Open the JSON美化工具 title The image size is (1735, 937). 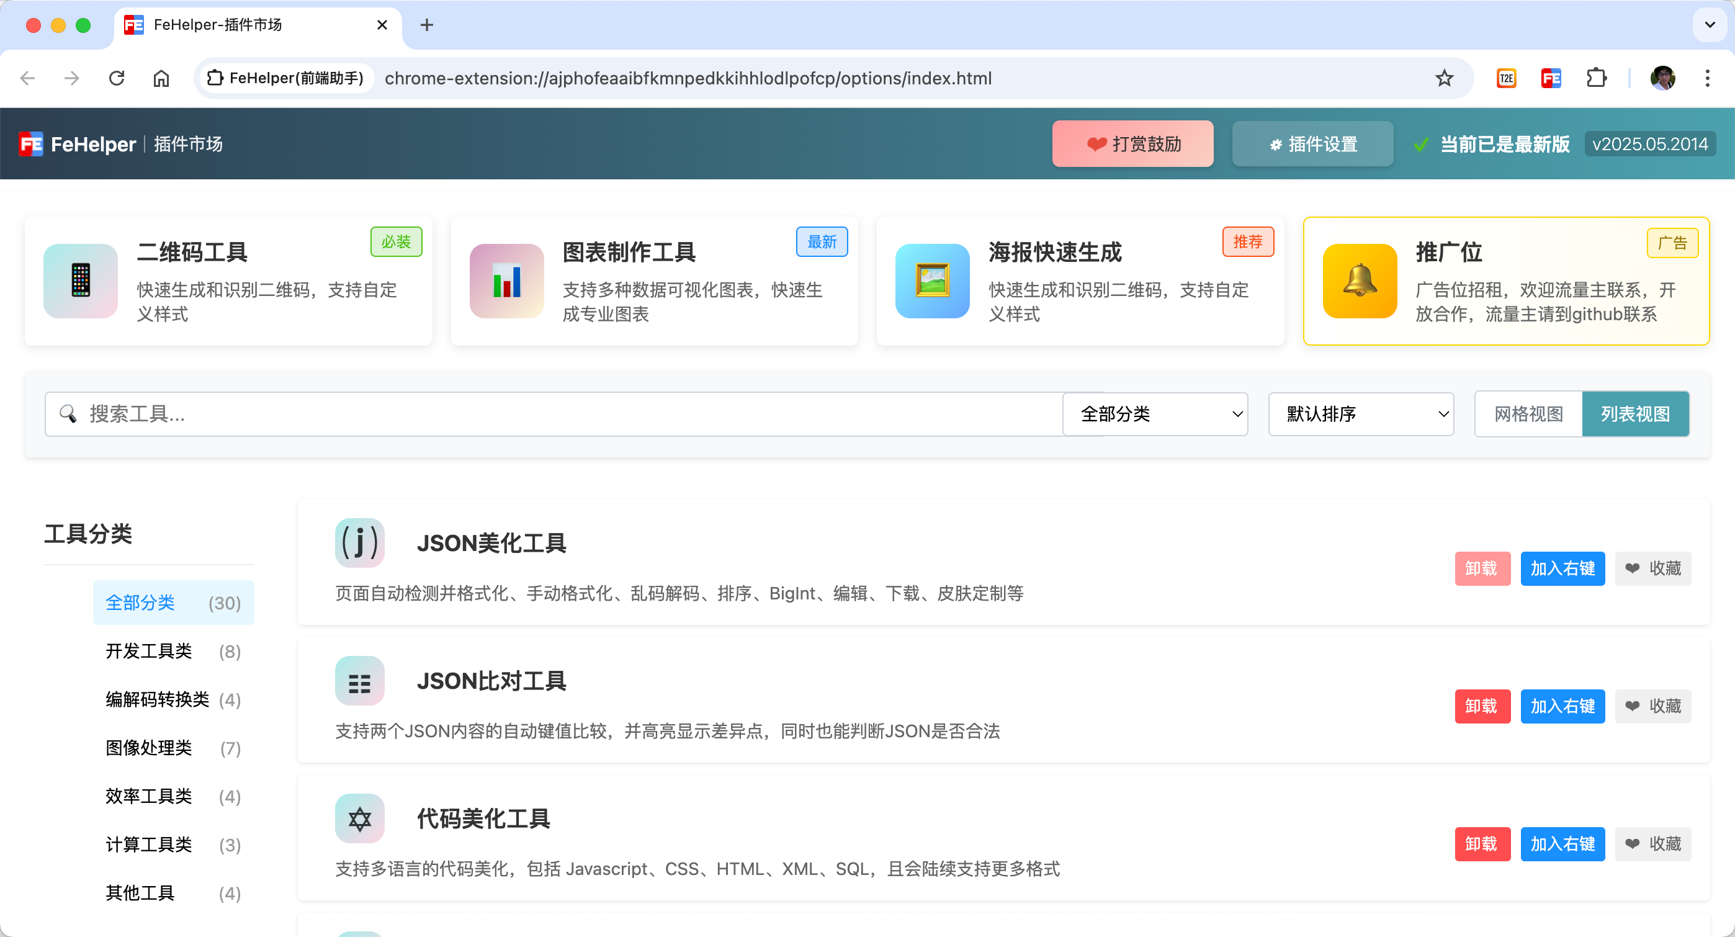491,543
